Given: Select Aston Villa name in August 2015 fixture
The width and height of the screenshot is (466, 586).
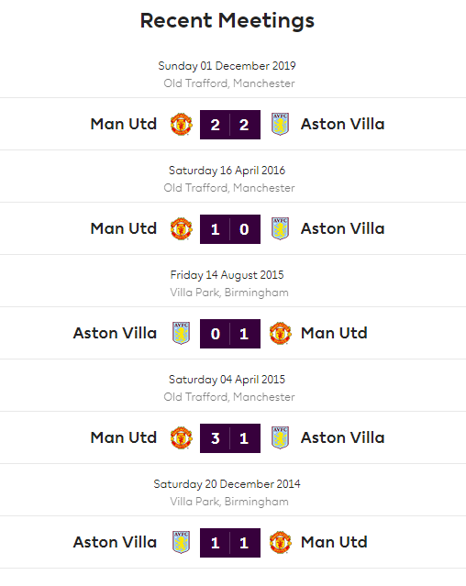Looking at the screenshot, I should (x=115, y=333).
